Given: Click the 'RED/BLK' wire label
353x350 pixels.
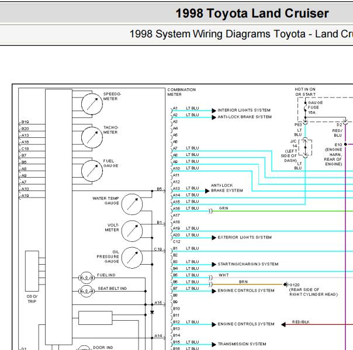Looking at the screenshot, I should click(301, 322).
